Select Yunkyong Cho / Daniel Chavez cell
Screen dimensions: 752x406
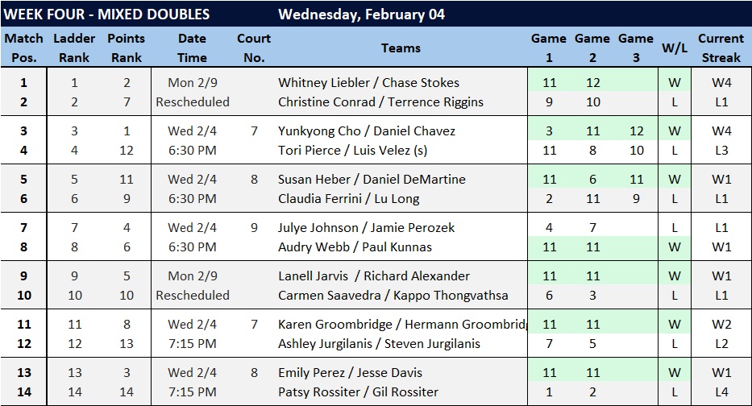[x=367, y=131]
